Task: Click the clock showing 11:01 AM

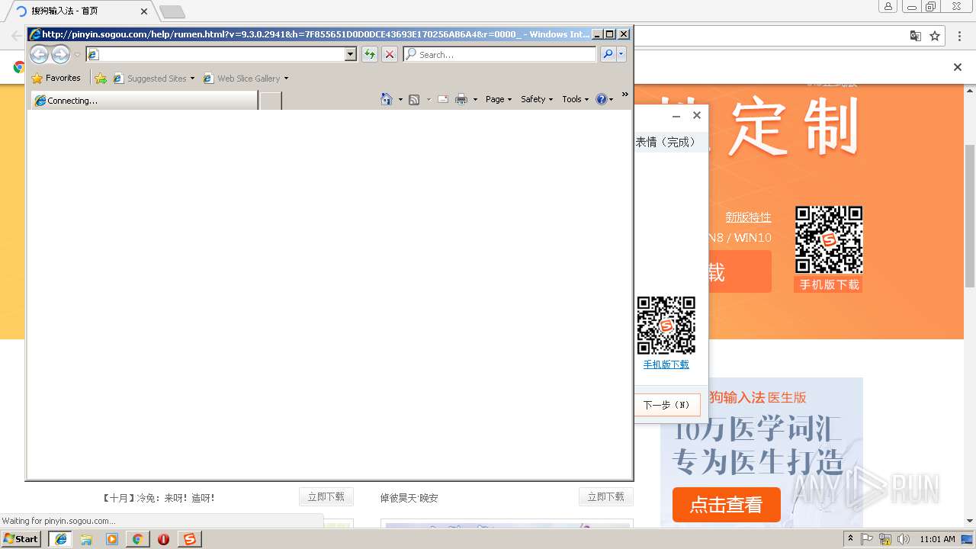Action: [937, 539]
